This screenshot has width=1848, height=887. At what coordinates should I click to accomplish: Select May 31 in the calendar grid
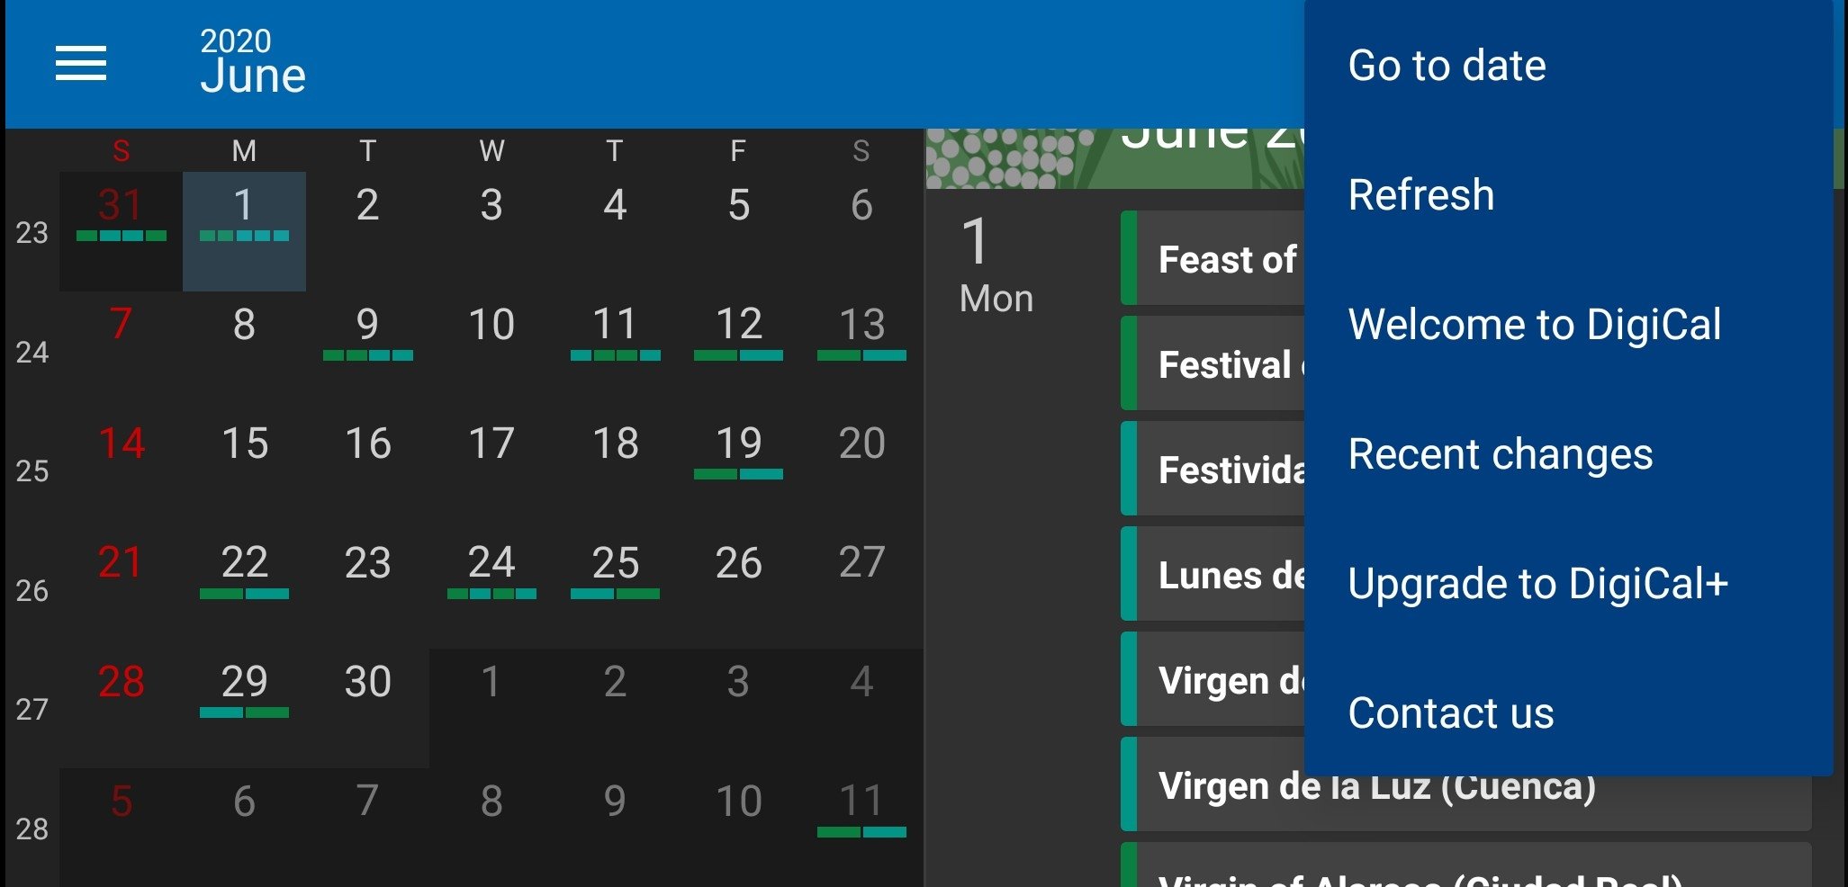(121, 230)
